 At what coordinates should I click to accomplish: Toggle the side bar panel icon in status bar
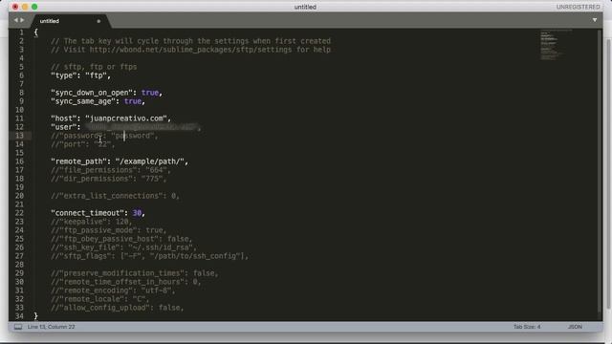tap(18, 327)
